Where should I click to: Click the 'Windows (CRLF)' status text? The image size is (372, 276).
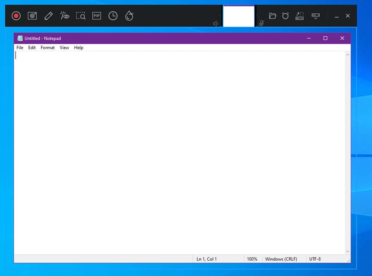(x=281, y=259)
